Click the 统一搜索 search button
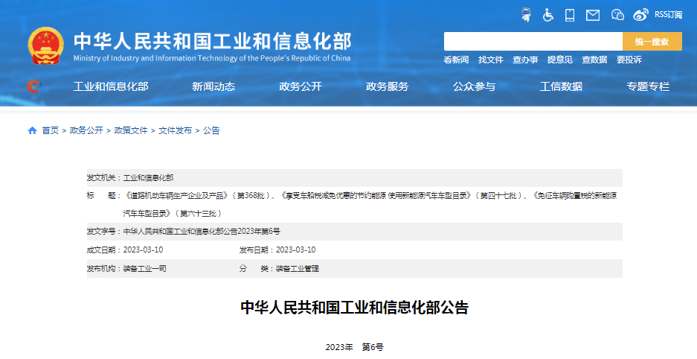This screenshot has height=359, width=697. (x=652, y=42)
